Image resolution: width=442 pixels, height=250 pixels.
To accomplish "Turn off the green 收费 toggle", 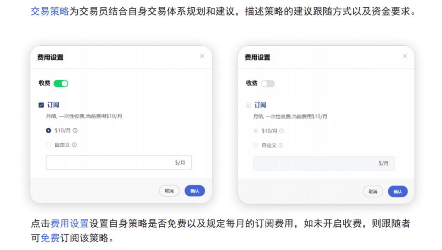I will [x=61, y=83].
